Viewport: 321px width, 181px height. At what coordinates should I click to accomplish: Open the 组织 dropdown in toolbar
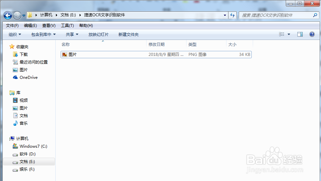coord(15,34)
